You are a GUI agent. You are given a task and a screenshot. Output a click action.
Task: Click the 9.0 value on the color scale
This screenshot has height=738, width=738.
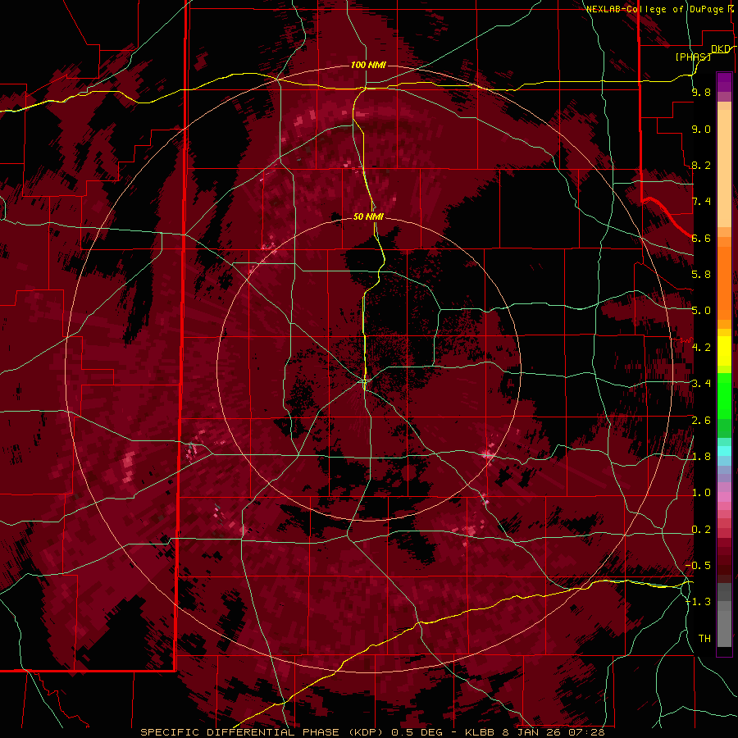[x=701, y=129]
